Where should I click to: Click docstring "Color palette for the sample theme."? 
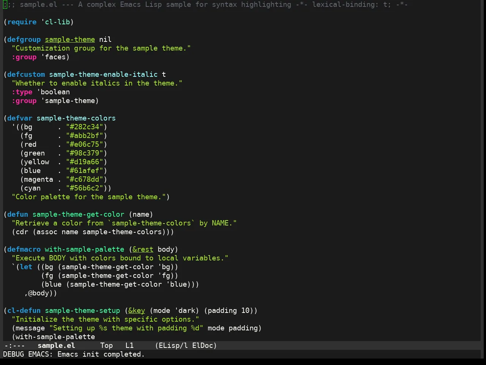point(89,197)
